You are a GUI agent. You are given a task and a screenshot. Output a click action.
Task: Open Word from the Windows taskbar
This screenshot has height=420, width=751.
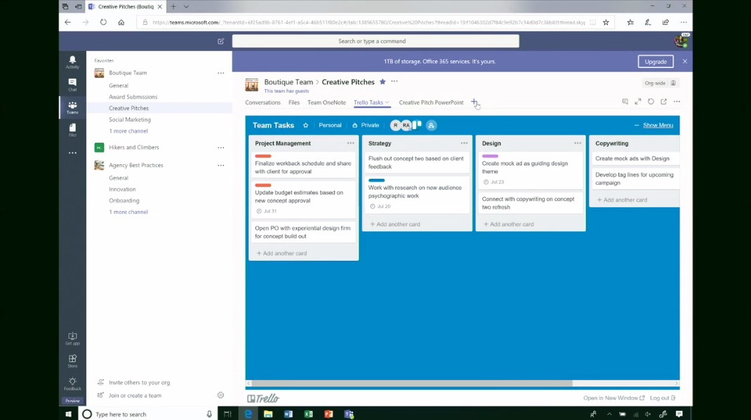click(288, 414)
